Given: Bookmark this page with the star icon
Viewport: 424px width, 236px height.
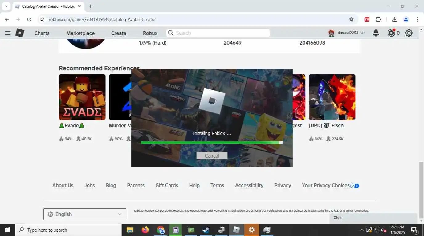Looking at the screenshot, I should pyautogui.click(x=351, y=19).
